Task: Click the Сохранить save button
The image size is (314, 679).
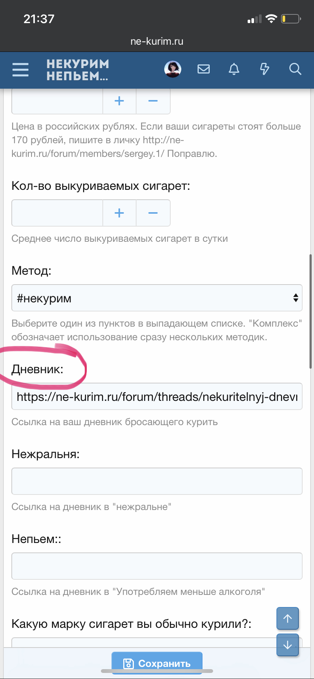Action: (157, 663)
